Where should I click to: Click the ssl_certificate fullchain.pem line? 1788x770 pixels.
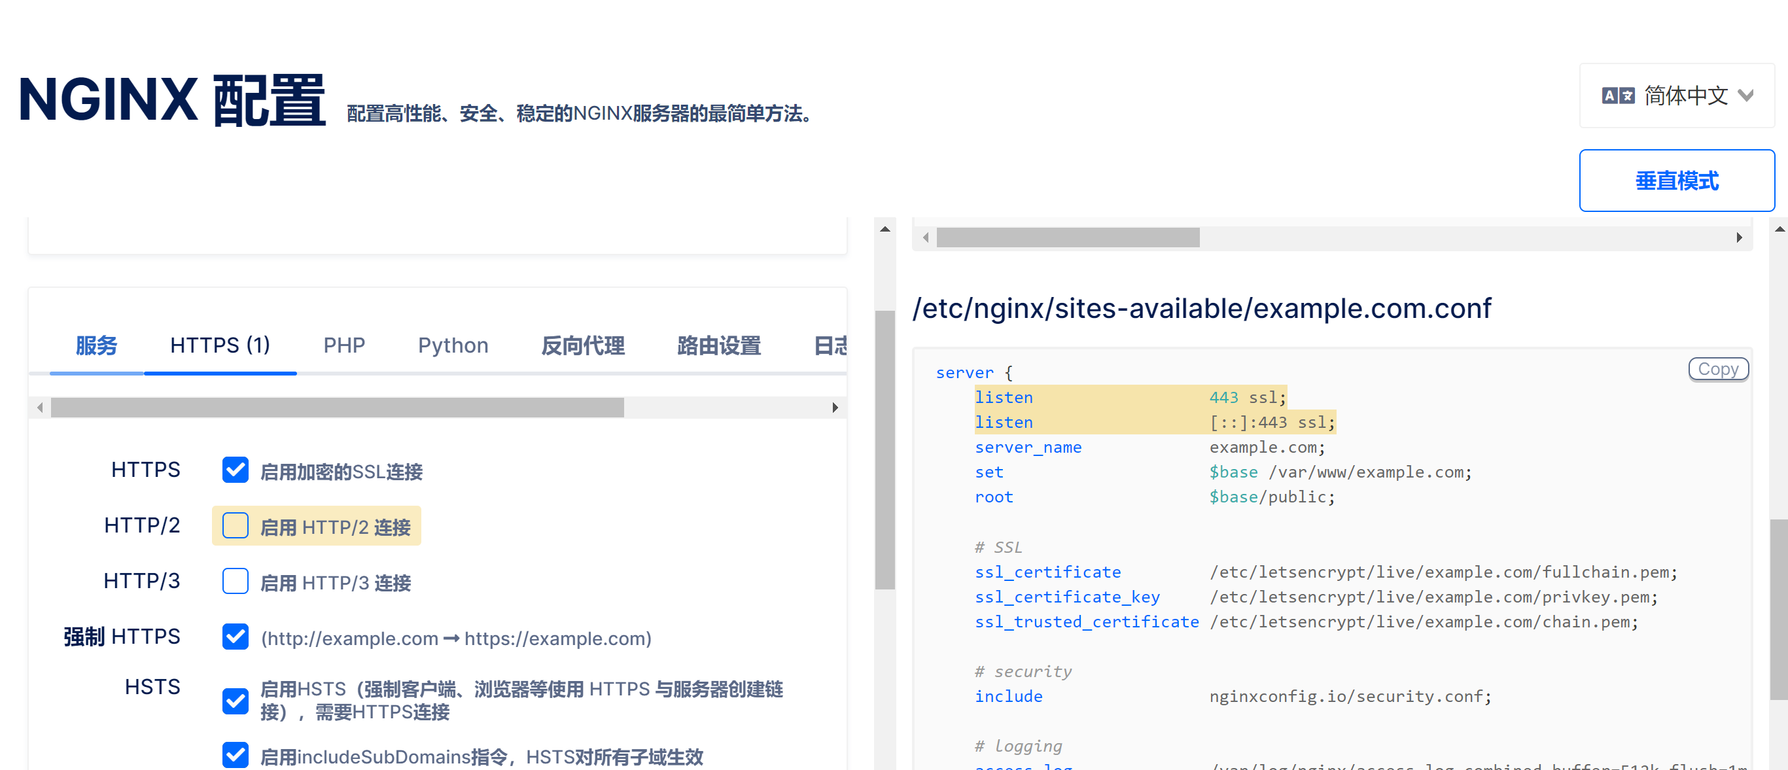[x=1325, y=572]
